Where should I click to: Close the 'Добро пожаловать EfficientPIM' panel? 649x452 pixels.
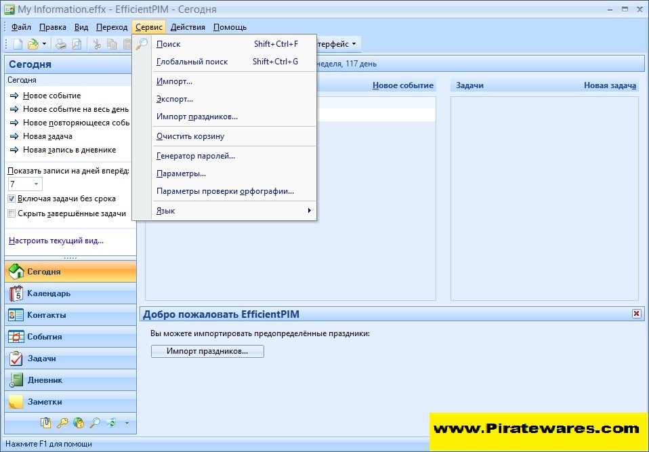[x=635, y=314]
